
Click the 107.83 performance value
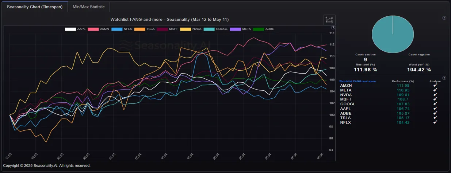coord(403,104)
